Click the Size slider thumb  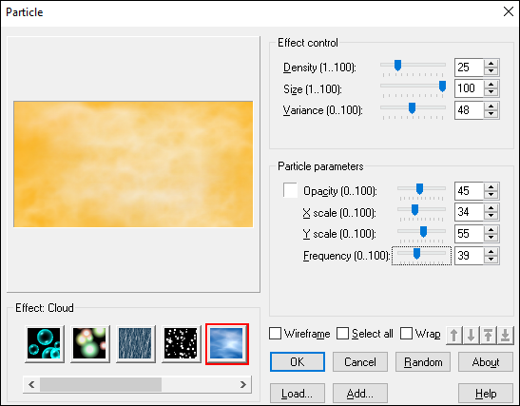pyautogui.click(x=442, y=87)
